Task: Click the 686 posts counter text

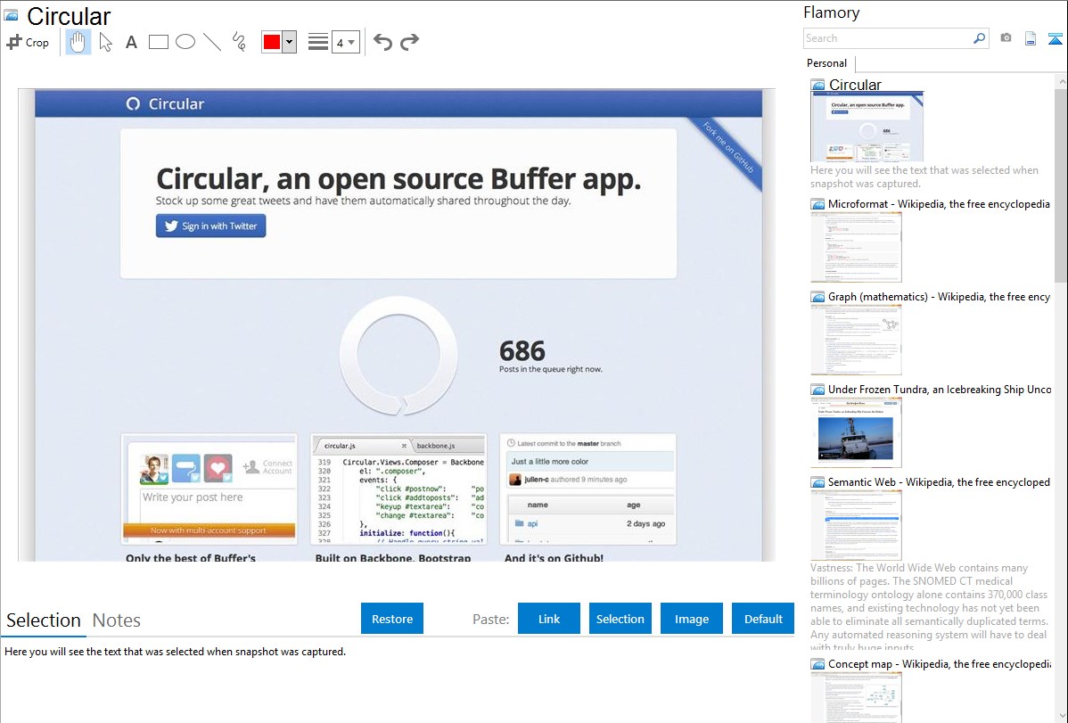Action: 522,351
